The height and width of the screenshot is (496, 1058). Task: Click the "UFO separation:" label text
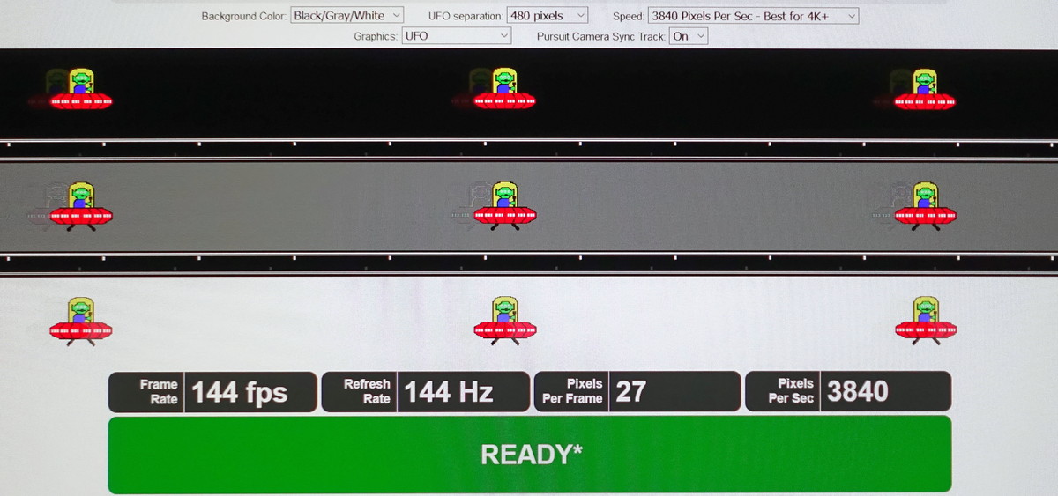(466, 17)
